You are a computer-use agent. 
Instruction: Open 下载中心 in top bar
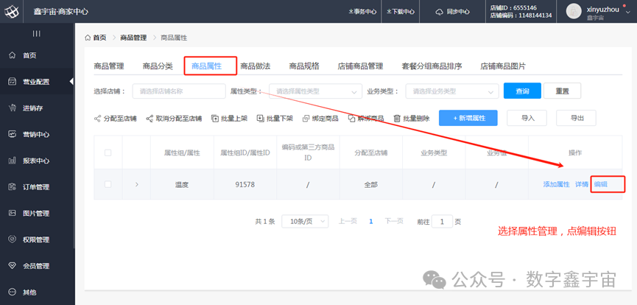pos(401,12)
